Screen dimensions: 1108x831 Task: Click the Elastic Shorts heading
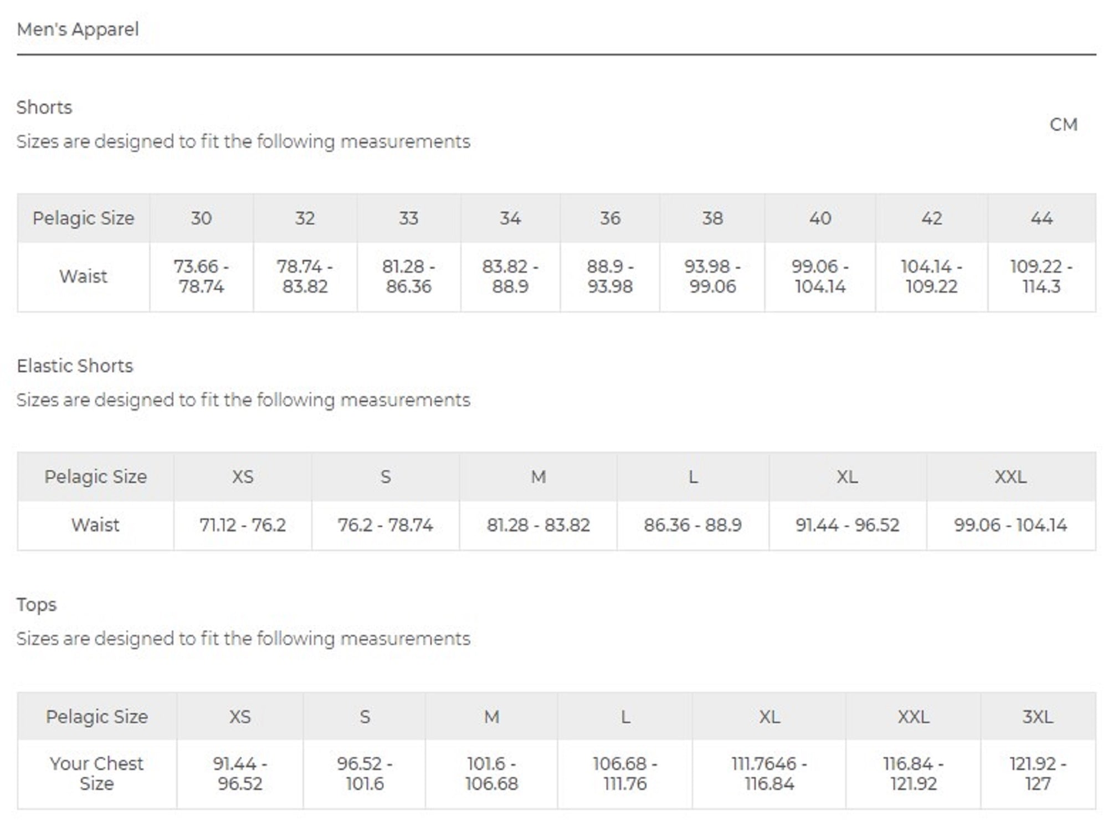coord(75,366)
